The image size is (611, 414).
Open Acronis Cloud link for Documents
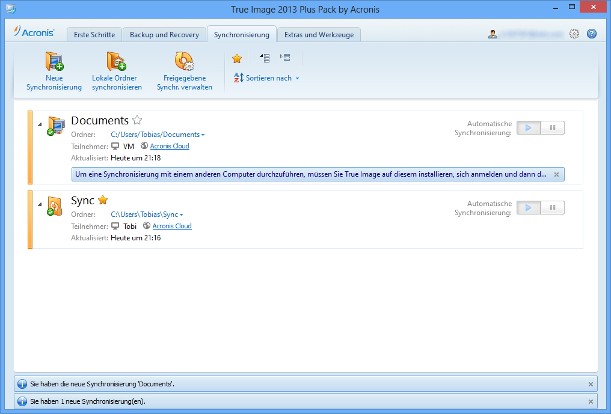170,146
